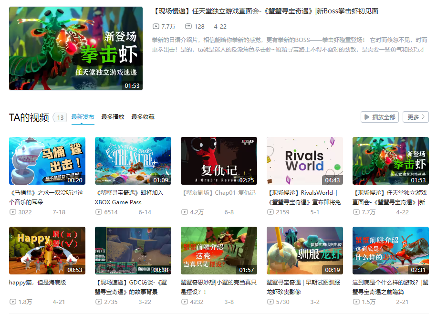Open the title 《蟹蟹寻宝奇遇》即将加入 XBOX Game Pass

click(129, 198)
